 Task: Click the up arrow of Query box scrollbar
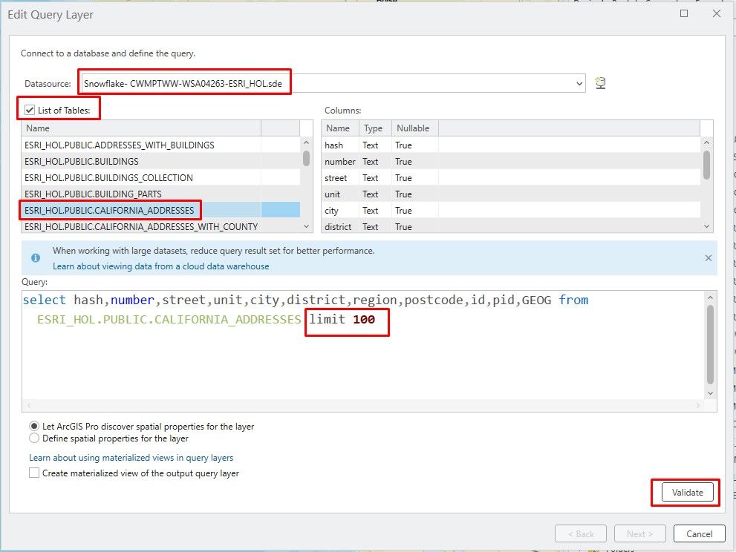[710, 298]
